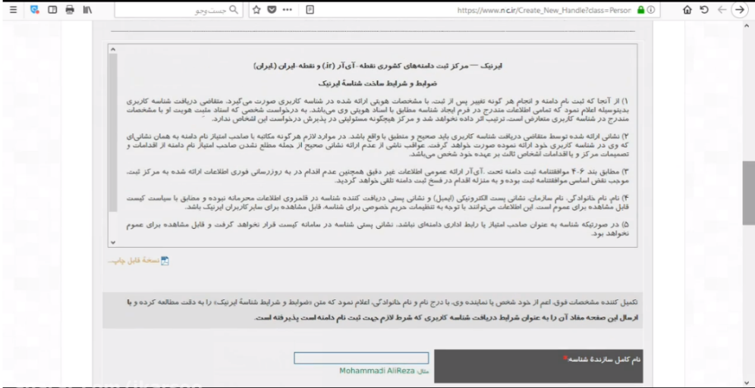Bookmark this page with the star icon
The image size is (755, 388).
[256, 10]
